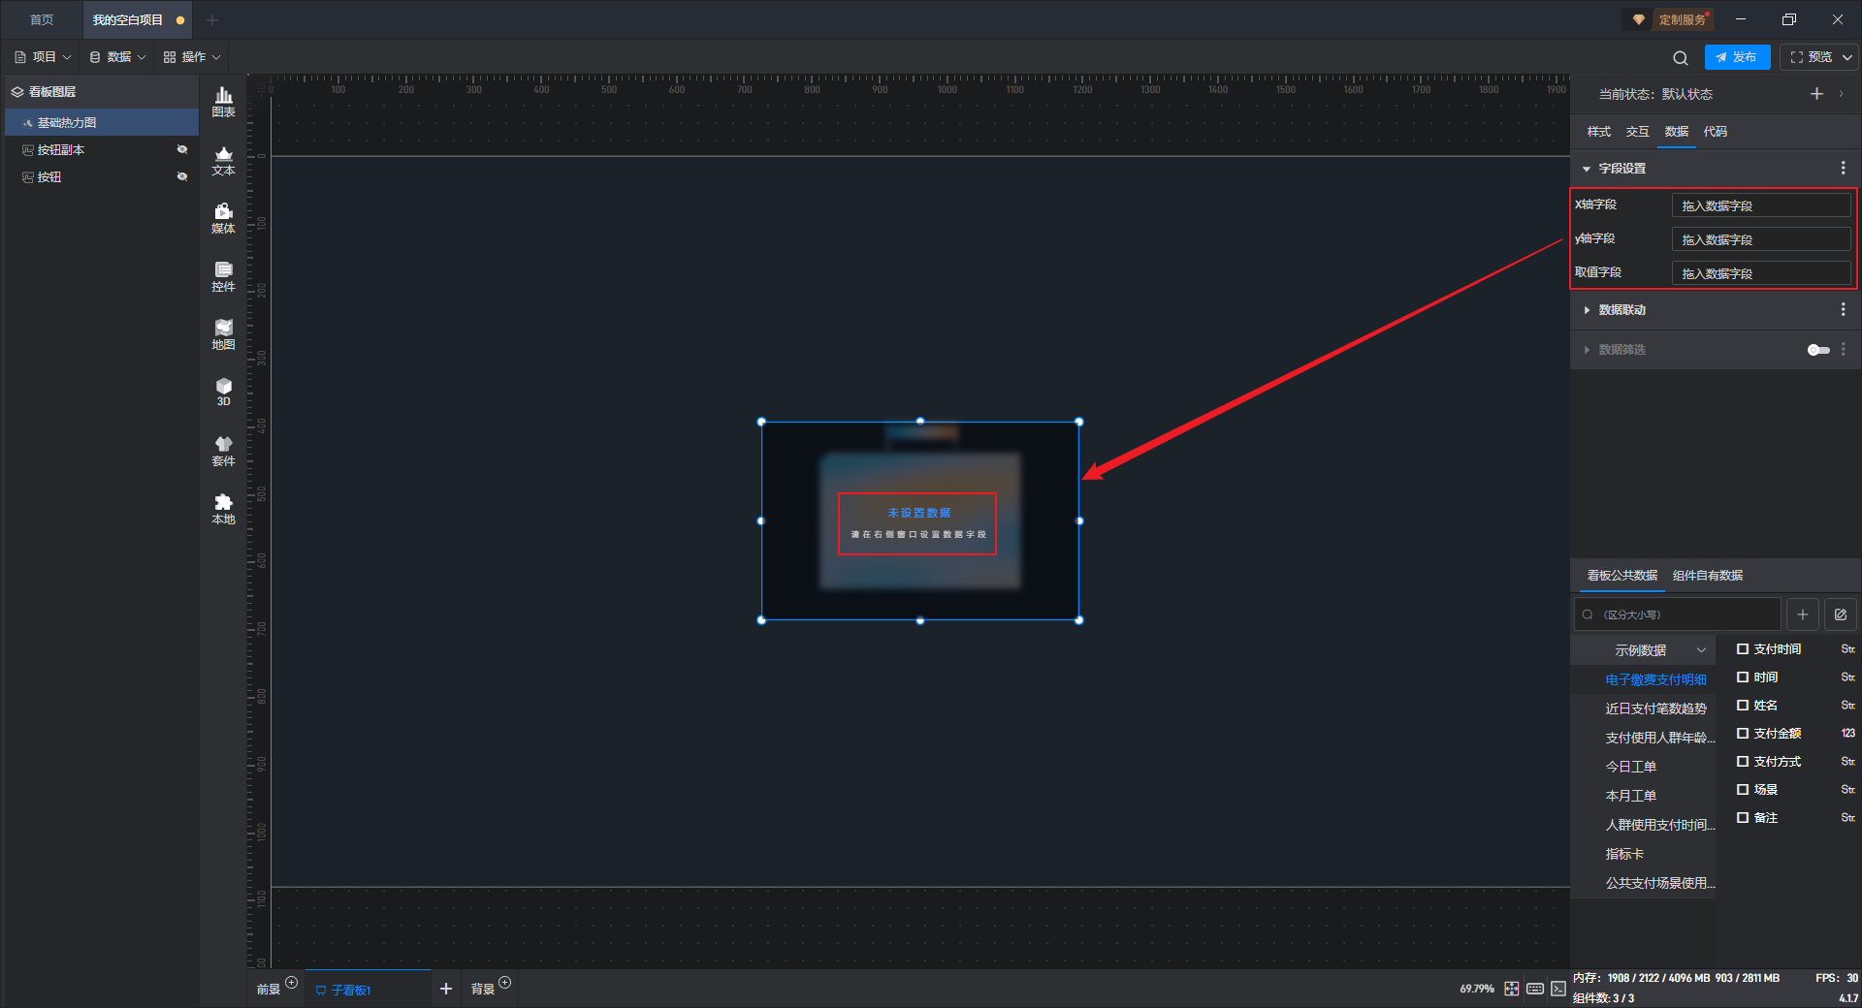Open the console terminal icon
Image resolution: width=1862 pixels, height=1008 pixels.
click(1557, 989)
